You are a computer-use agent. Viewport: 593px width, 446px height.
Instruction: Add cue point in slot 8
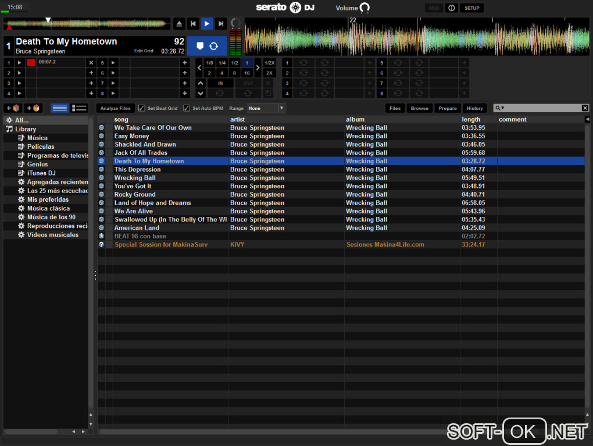(x=184, y=94)
